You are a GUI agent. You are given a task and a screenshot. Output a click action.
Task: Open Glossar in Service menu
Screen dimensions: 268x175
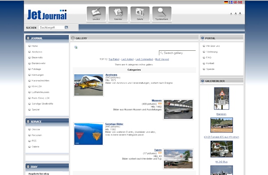pyautogui.click(x=36, y=130)
